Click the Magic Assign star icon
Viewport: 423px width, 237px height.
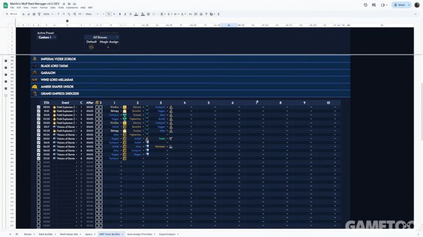point(108,47)
